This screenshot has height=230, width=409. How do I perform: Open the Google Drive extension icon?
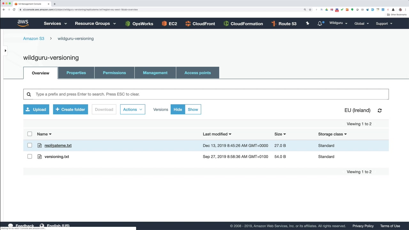pos(327,10)
